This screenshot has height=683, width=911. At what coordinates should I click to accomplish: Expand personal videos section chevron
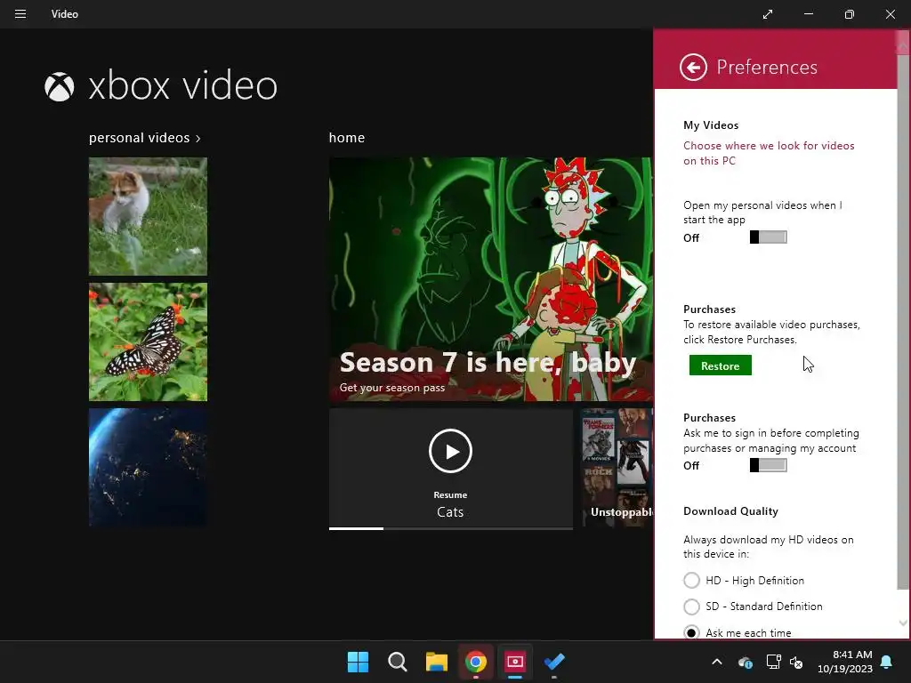point(198,138)
